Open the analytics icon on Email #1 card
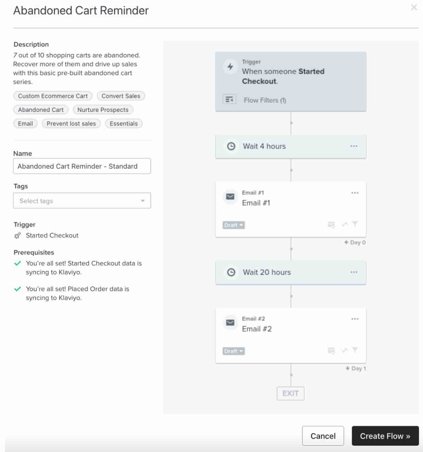 tap(344, 224)
